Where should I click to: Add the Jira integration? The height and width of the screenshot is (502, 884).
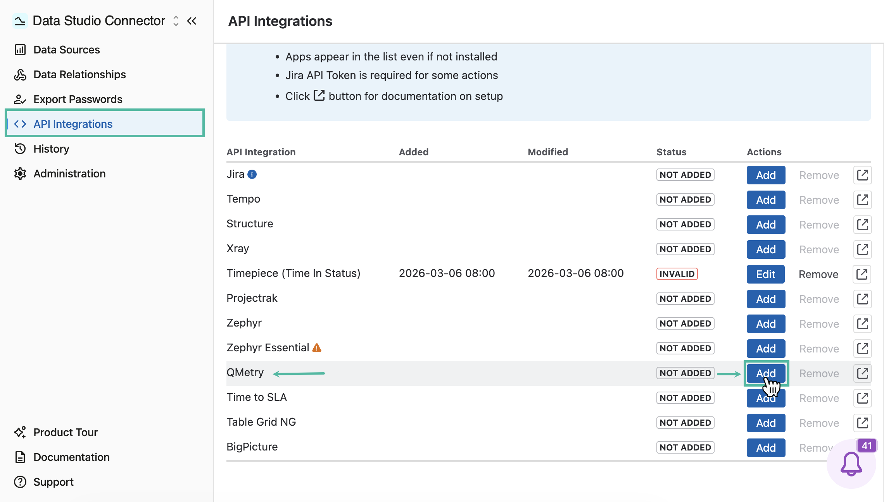(766, 175)
